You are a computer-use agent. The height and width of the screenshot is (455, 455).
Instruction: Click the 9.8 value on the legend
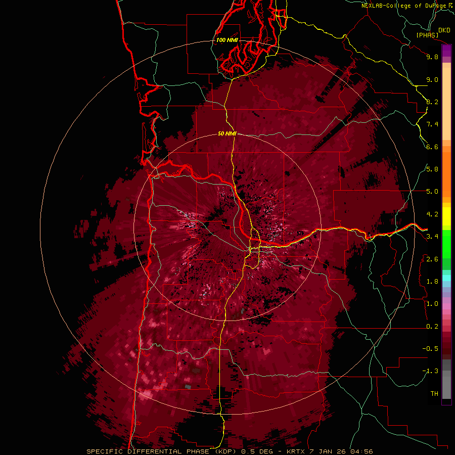432,57
